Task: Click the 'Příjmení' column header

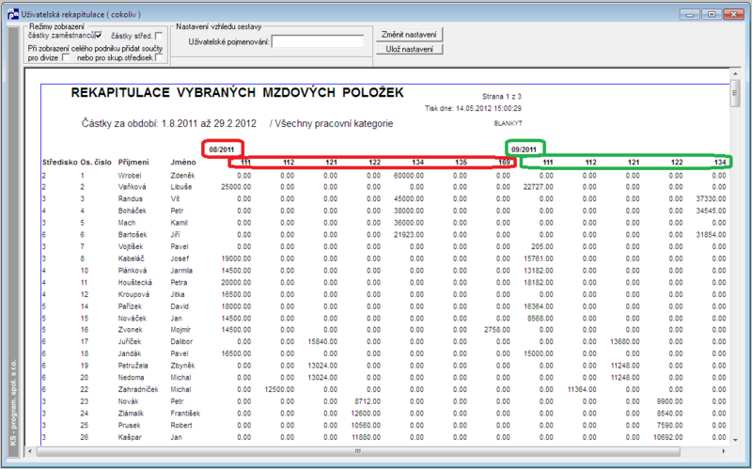Action: (x=133, y=163)
